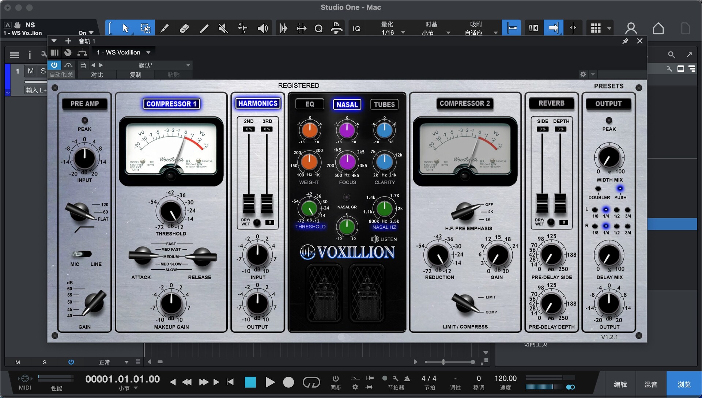Switch to the 混音 mix tab
Image resolution: width=702 pixels, height=398 pixels.
click(650, 384)
